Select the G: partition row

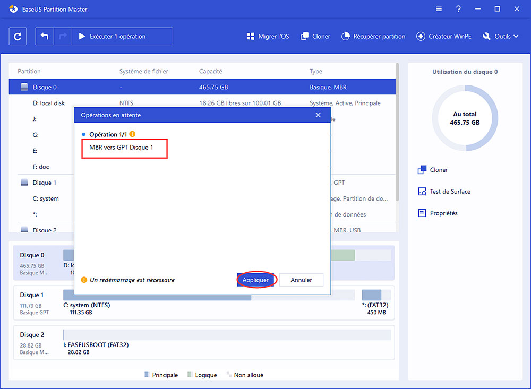pos(36,135)
